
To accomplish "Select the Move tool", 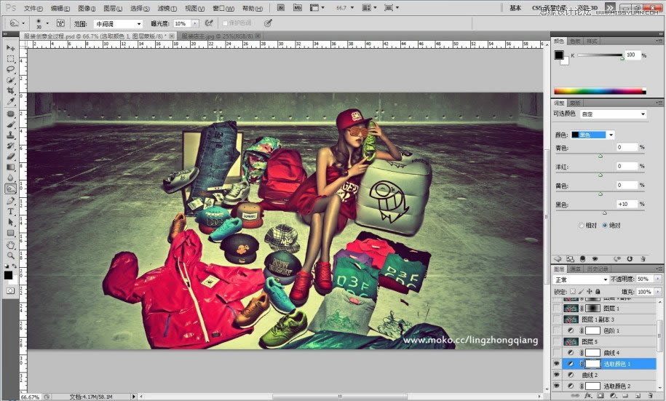I will click(11, 48).
